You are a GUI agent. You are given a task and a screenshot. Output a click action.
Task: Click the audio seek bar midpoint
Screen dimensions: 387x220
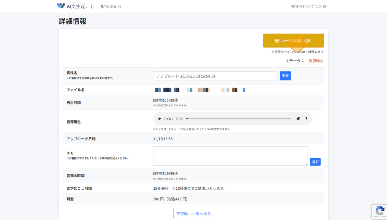[x=238, y=119]
